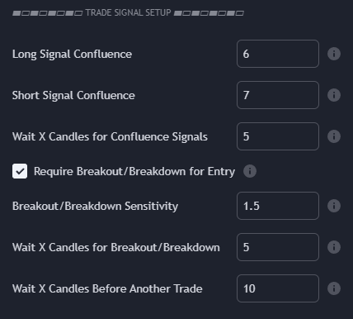This screenshot has height=319, width=353.
Task: Click the Require Breakout/Breakdown for Entry label text
Action: (134, 171)
